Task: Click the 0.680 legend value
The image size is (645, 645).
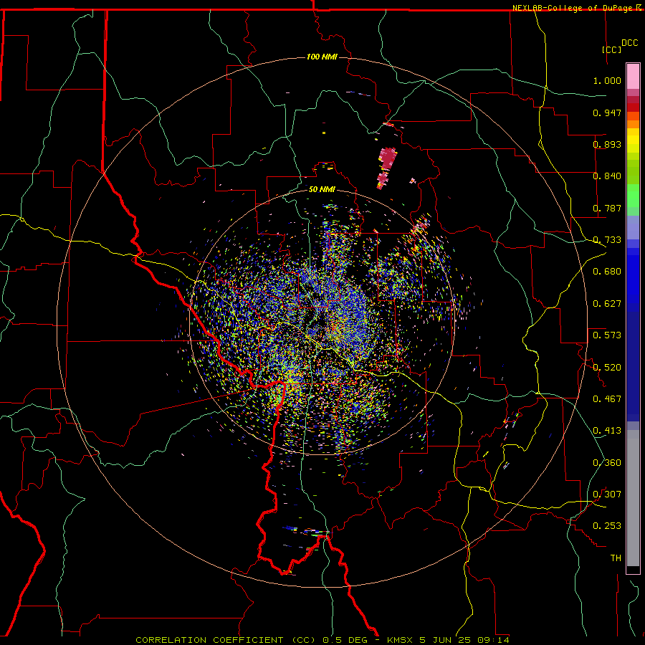Action: (x=607, y=272)
